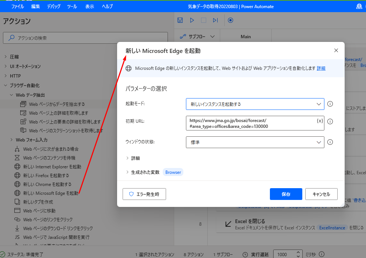The height and width of the screenshot is (258, 366).
Task: Open the ウィンドウの状態 dropdown
Action: coord(255,142)
